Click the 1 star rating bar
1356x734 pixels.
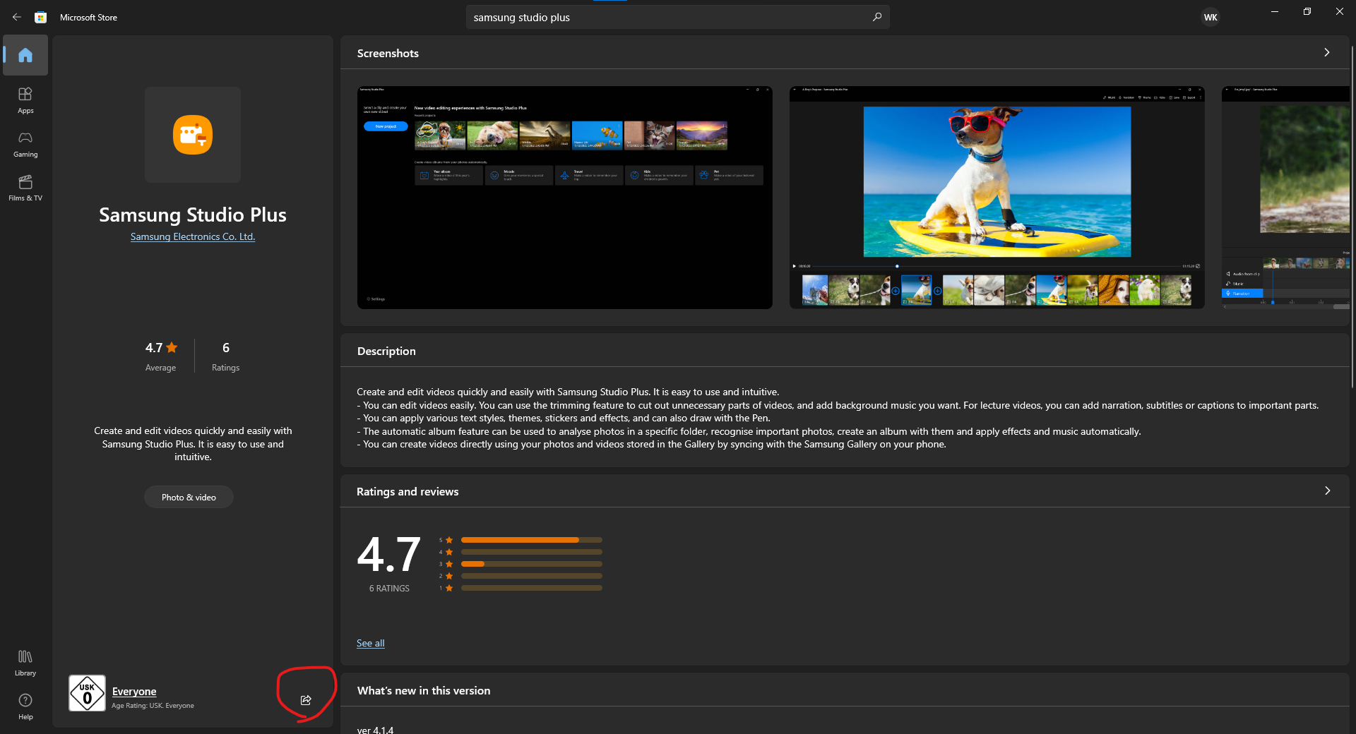click(532, 588)
